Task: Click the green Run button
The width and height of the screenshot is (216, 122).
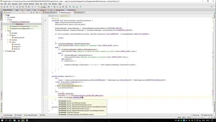Action: (x=49, y=7)
